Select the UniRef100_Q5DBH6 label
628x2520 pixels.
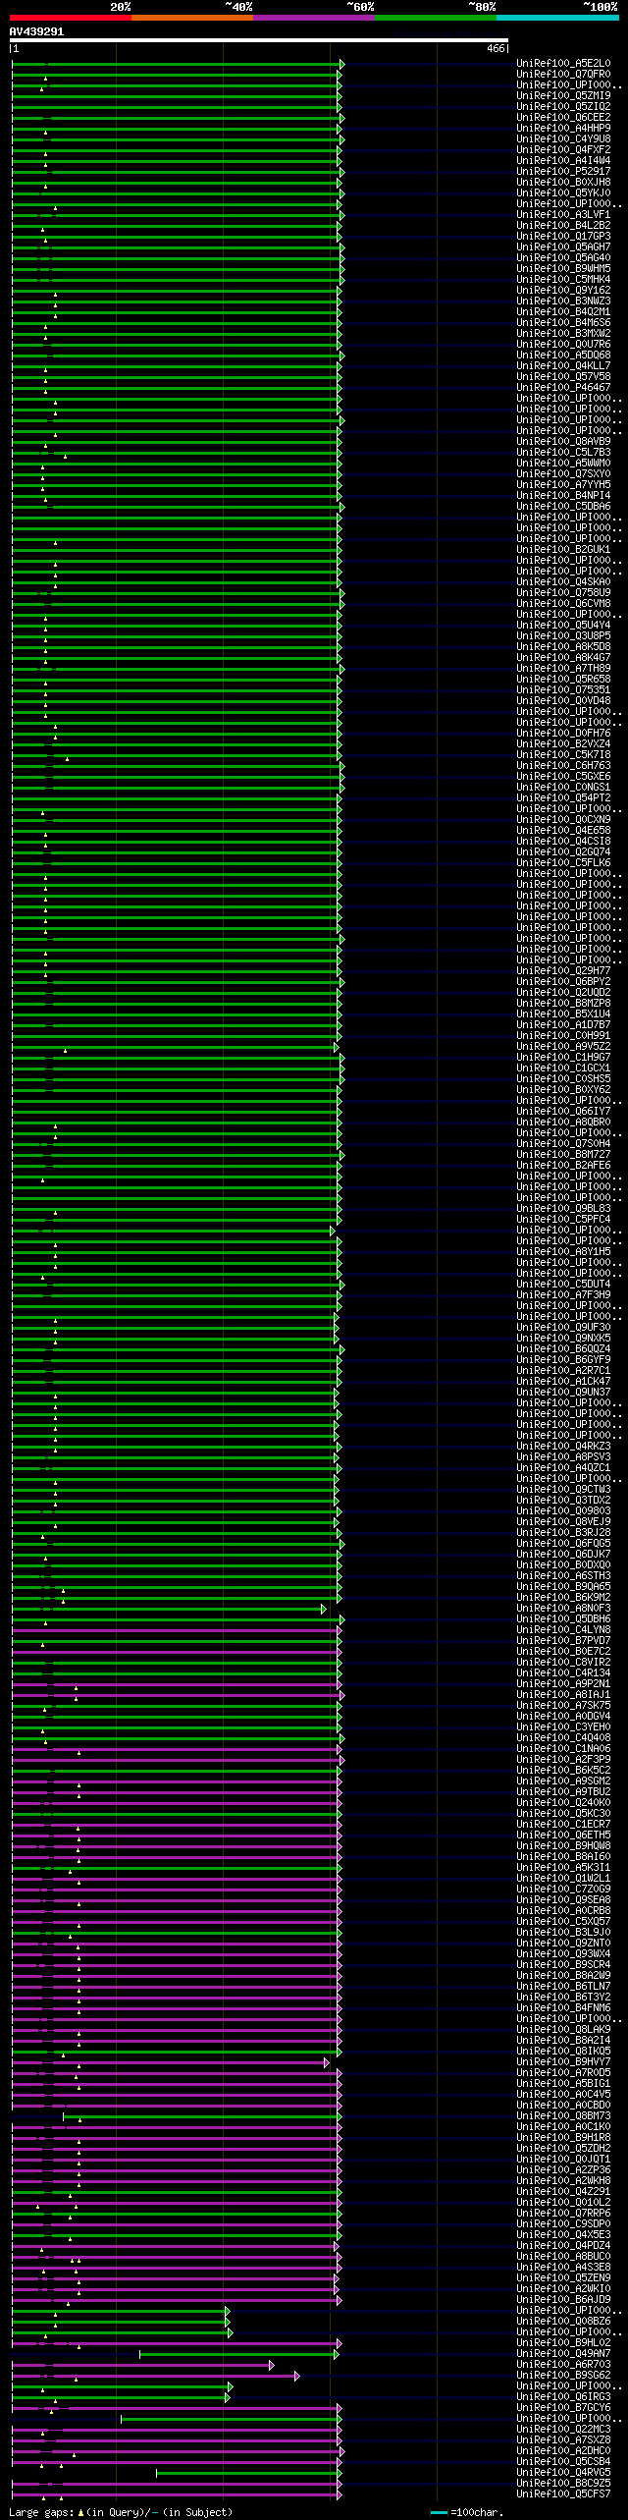pyautogui.click(x=563, y=1619)
